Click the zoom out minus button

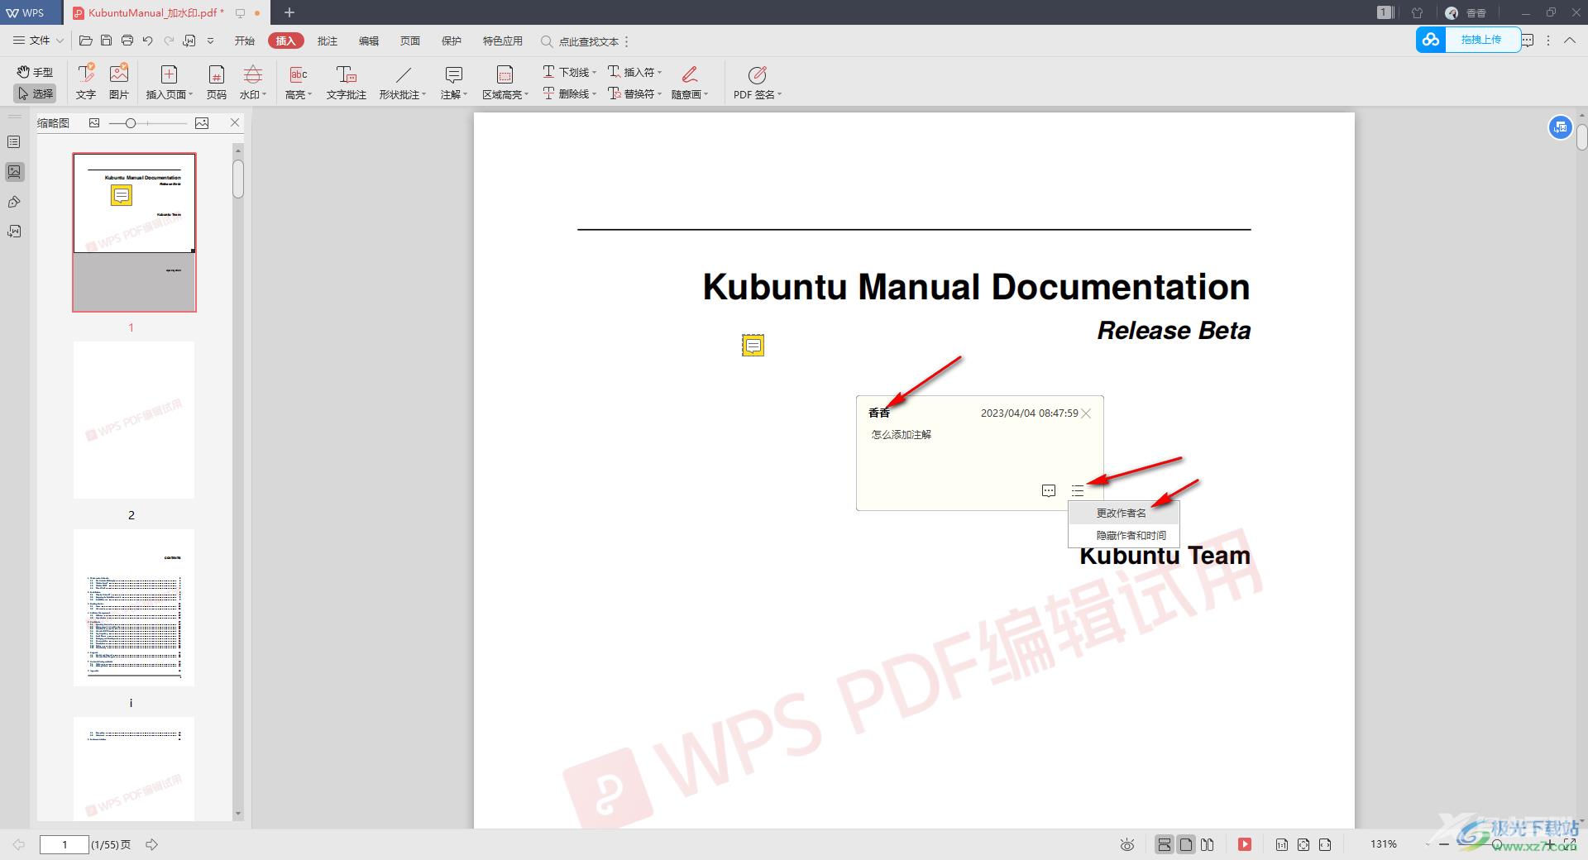pos(1444,844)
